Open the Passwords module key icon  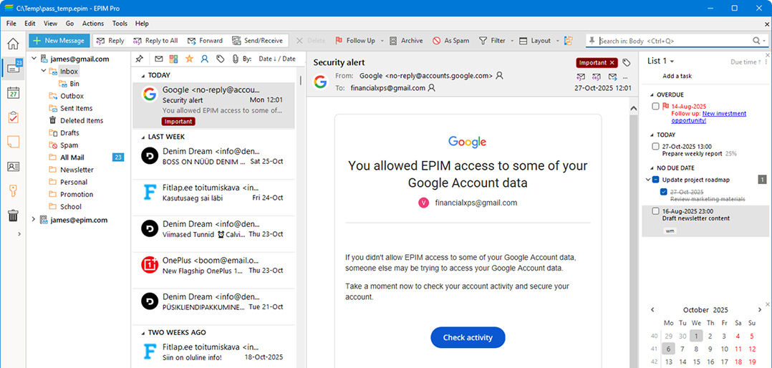[x=13, y=190]
